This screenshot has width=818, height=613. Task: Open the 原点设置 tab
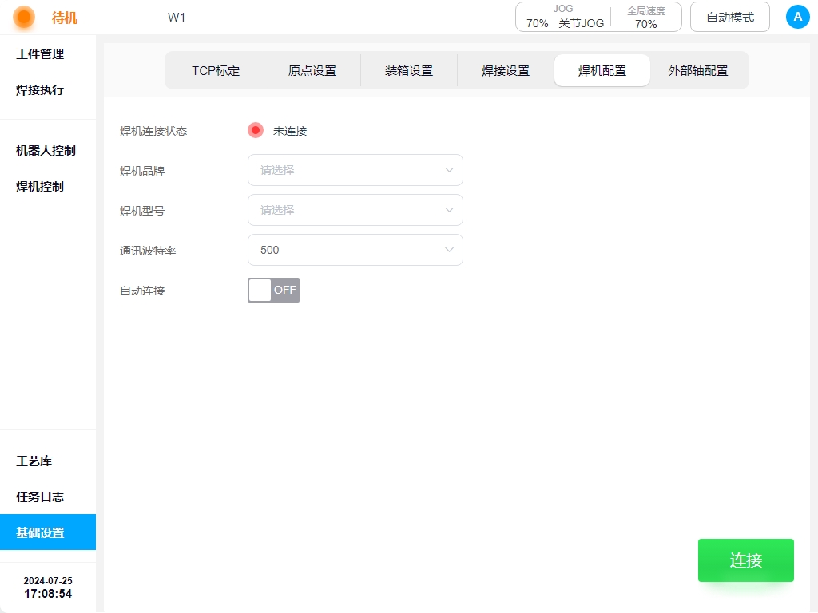click(x=312, y=70)
